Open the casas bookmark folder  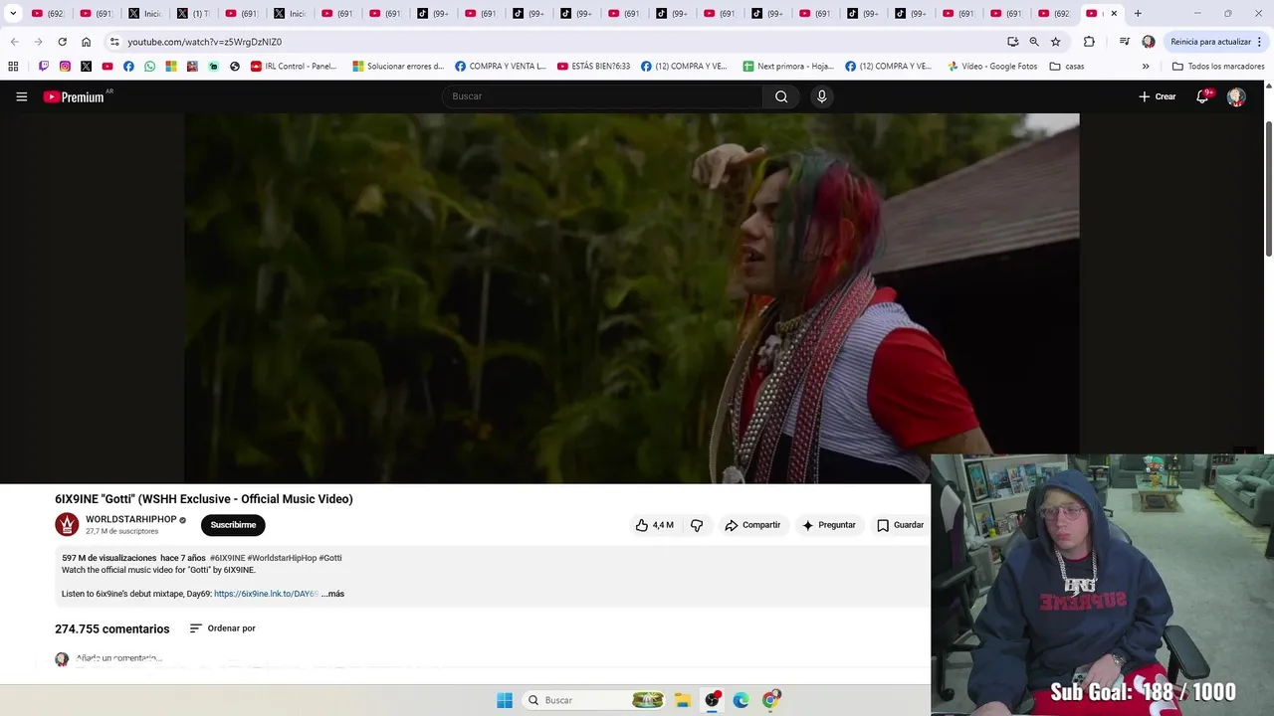click(1066, 67)
